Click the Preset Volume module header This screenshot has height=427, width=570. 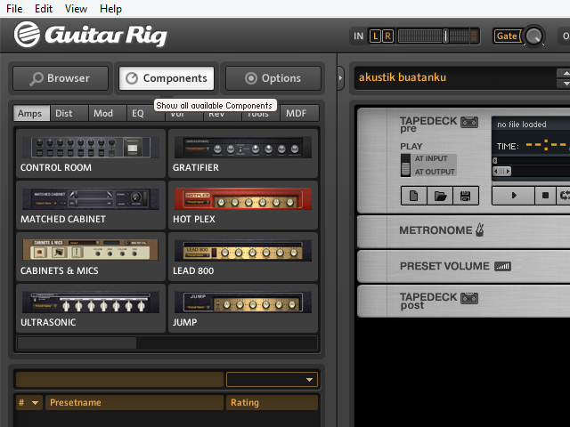click(463, 267)
